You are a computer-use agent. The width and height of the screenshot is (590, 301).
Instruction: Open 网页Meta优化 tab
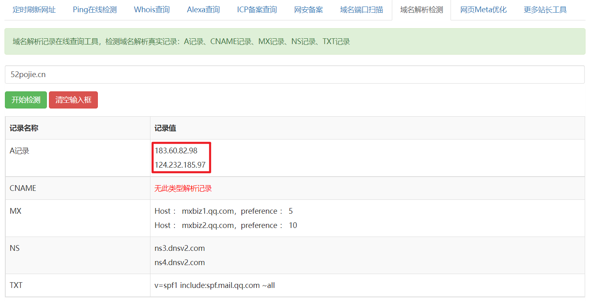(x=484, y=10)
